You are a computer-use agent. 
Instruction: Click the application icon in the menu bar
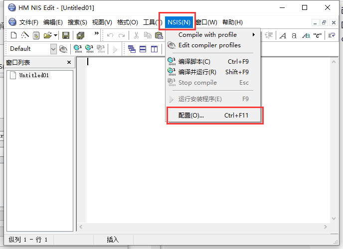point(12,22)
